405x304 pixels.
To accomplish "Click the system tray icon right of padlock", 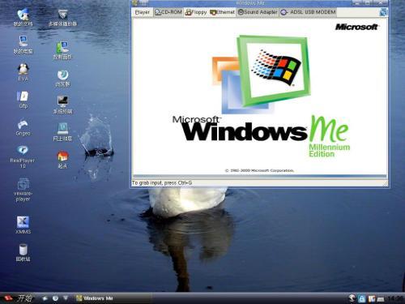I will tap(372, 298).
